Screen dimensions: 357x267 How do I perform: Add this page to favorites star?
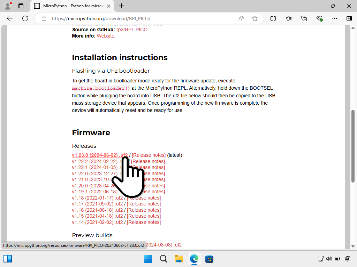coord(255,18)
